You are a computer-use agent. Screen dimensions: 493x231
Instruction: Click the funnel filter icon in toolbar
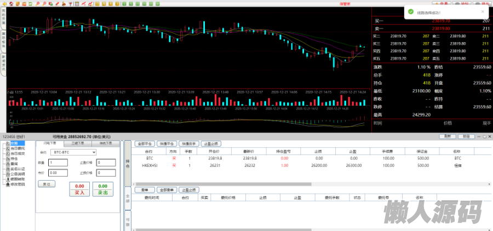point(70,4)
